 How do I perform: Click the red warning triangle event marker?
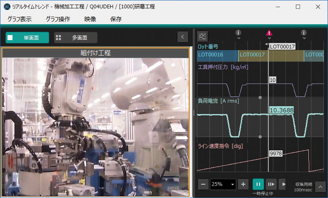[269, 33]
